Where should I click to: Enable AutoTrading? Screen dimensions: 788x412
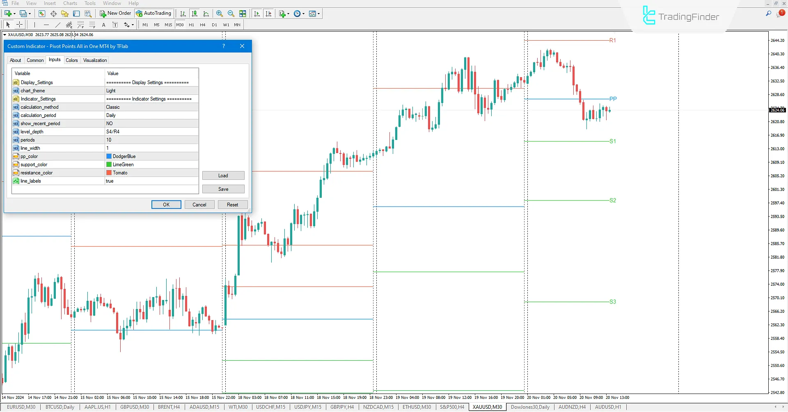153,13
